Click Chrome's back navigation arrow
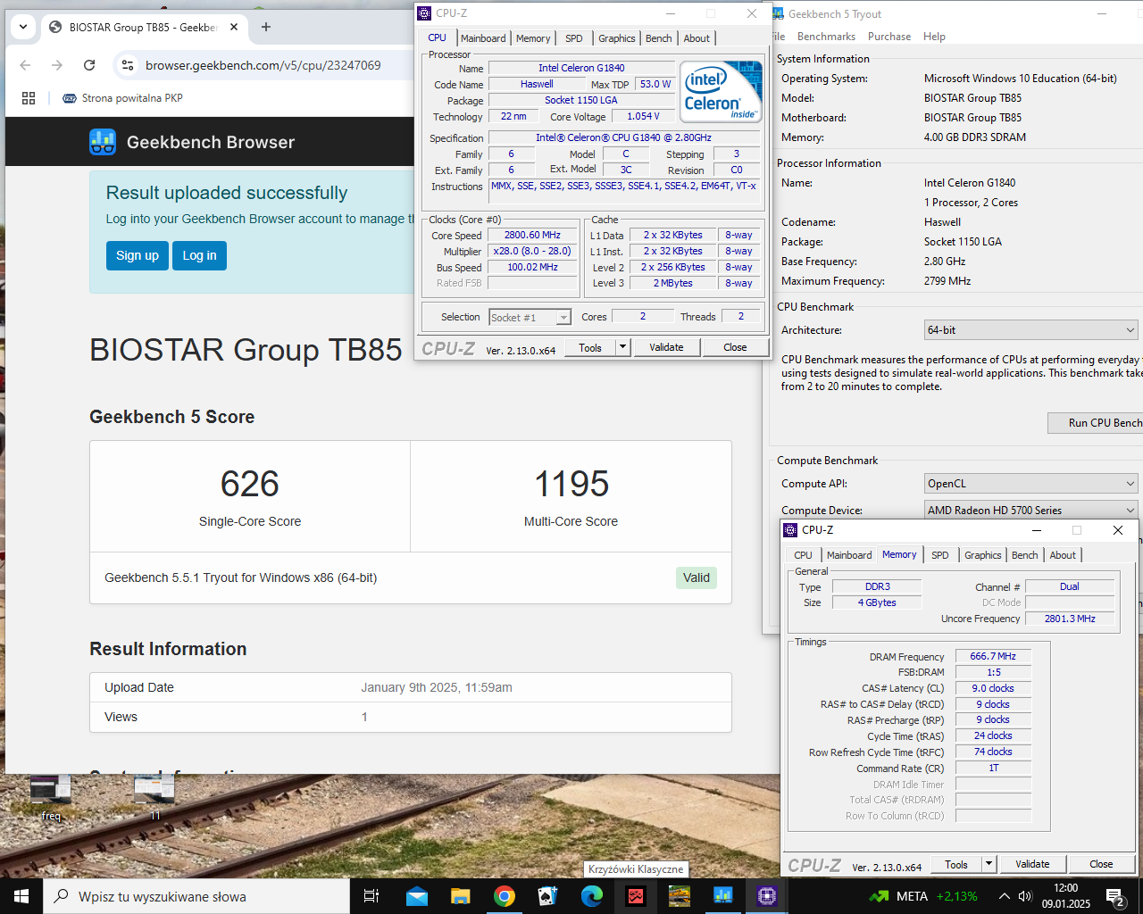This screenshot has width=1143, height=914. point(25,65)
